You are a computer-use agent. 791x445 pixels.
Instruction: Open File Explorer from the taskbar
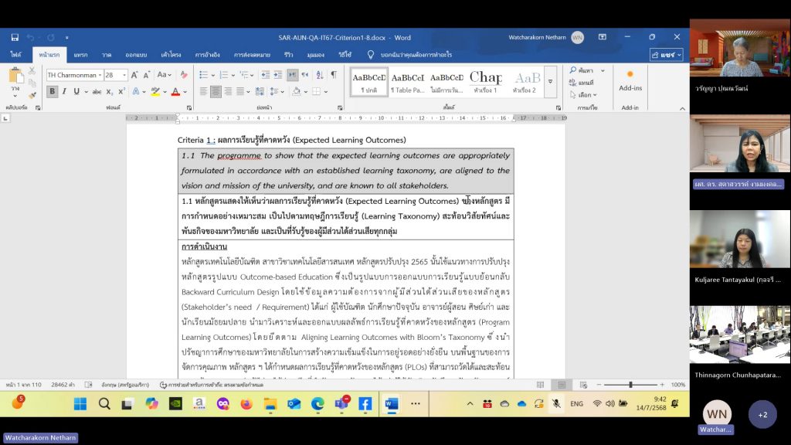(270, 403)
